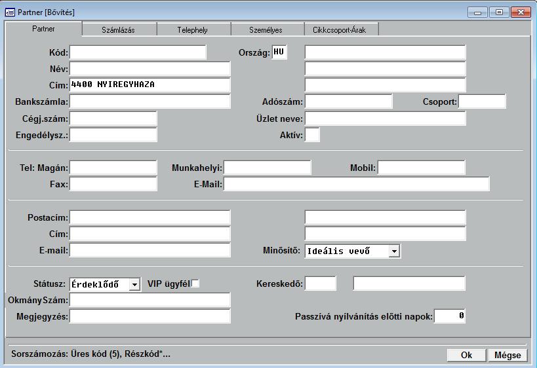This screenshot has width=537, height=368.
Task: Click the Bankszámla input field
Action: pos(150,101)
